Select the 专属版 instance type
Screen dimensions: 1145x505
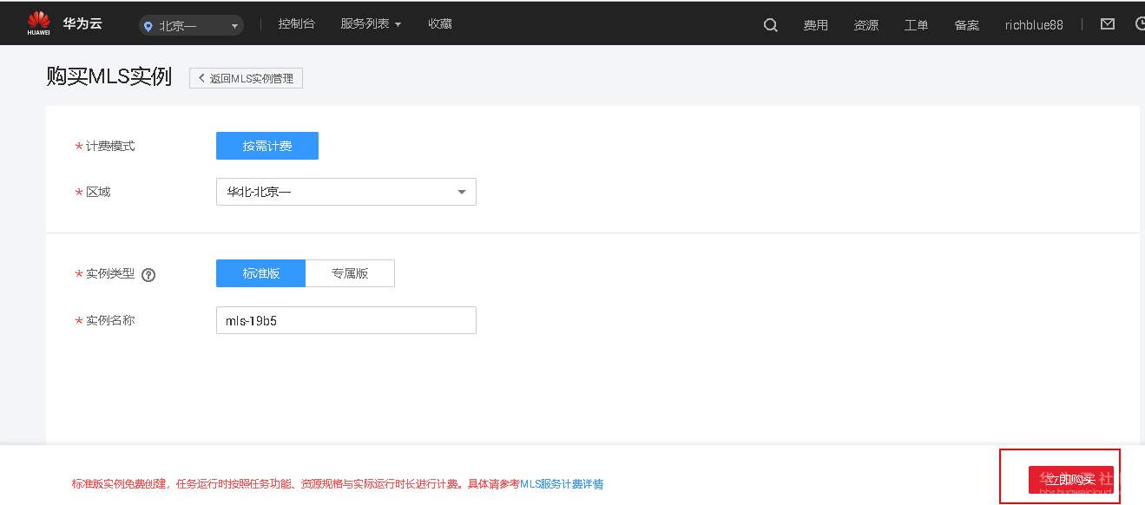[x=350, y=273]
